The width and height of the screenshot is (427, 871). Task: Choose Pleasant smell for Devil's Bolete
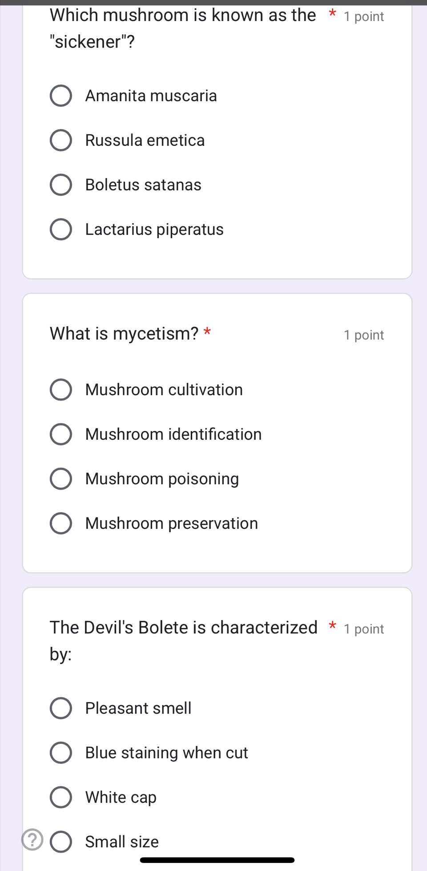[x=61, y=708]
